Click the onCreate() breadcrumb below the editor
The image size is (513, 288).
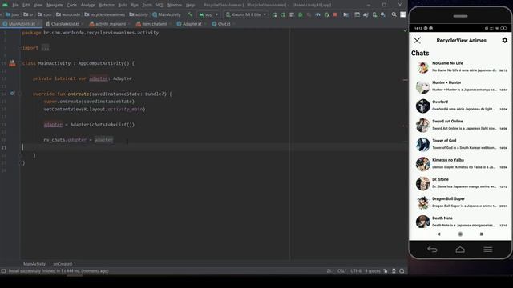click(63, 264)
